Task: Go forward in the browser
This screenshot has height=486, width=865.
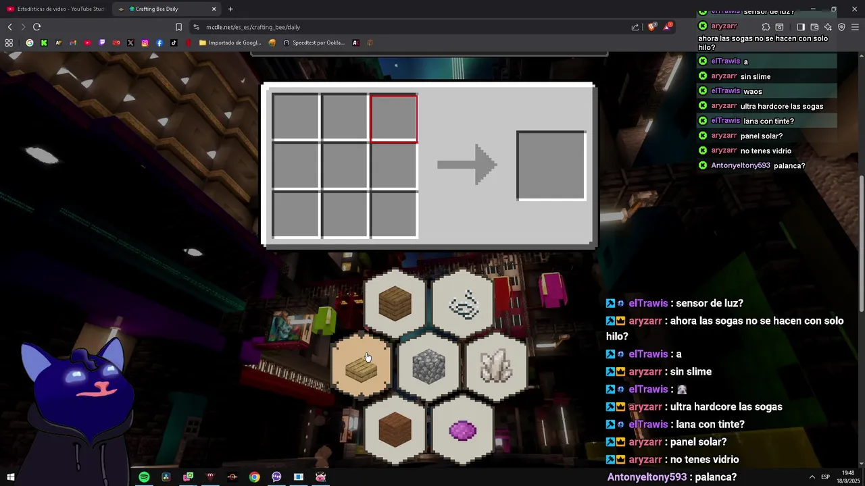Action: coord(23,27)
